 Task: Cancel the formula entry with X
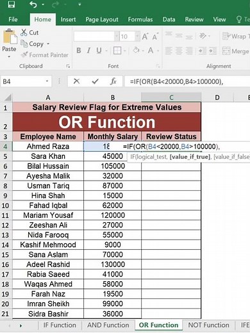[76, 81]
